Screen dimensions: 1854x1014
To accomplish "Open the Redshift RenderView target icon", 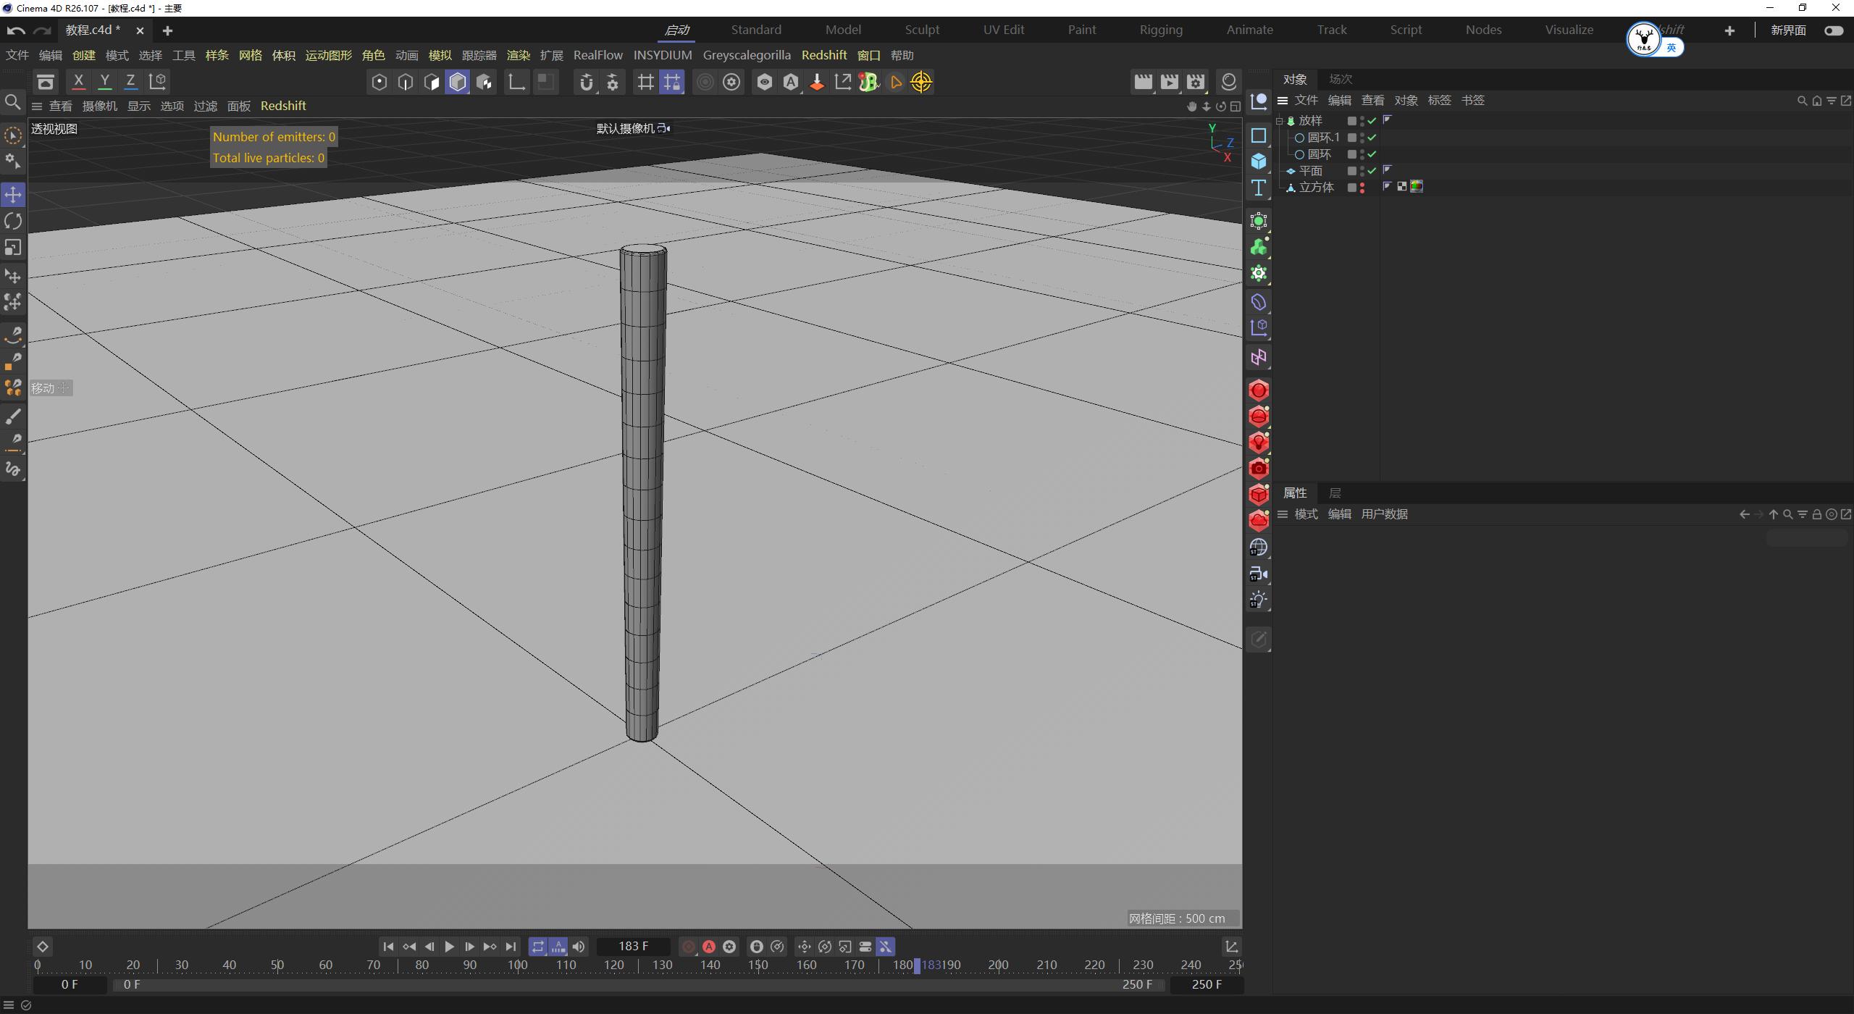I will (920, 82).
